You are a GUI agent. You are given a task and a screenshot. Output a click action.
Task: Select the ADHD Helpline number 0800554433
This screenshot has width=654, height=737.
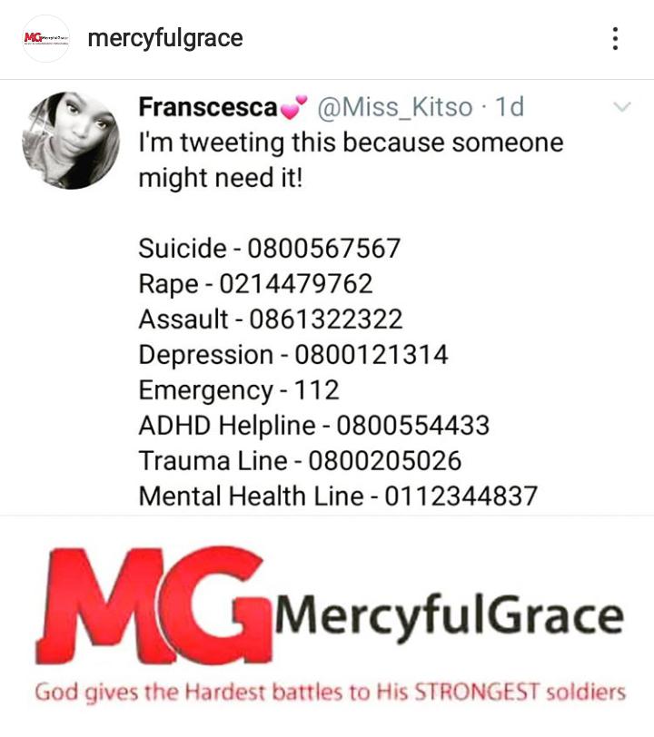412,425
